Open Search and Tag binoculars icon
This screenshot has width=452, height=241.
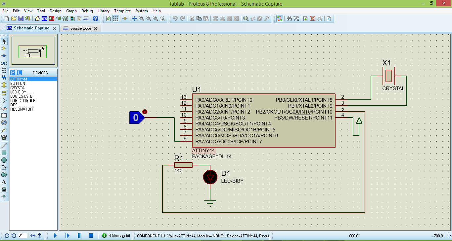coord(289,18)
